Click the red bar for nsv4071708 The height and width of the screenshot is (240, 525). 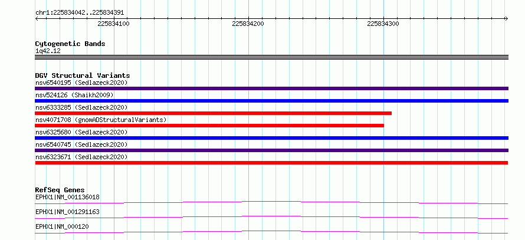[209, 126]
